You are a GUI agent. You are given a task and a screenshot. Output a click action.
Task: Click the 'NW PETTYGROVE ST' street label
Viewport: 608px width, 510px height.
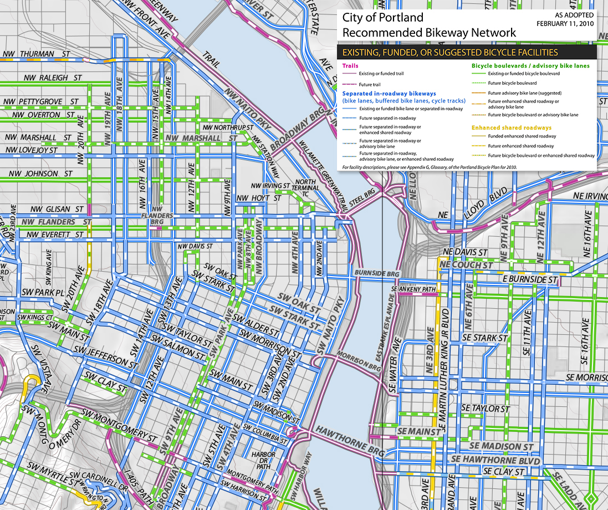pyautogui.click(x=40, y=101)
